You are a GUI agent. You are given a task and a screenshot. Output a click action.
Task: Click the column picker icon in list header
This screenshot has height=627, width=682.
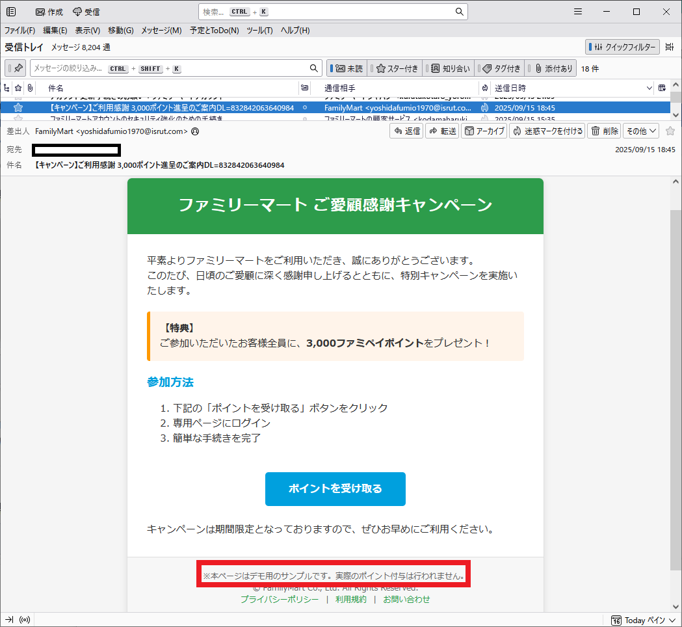[662, 88]
